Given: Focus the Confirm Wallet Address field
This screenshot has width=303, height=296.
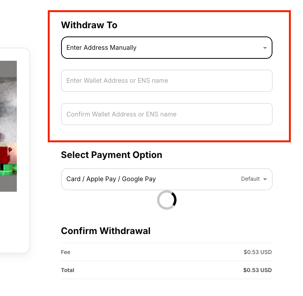Looking at the screenshot, I should coord(166,114).
